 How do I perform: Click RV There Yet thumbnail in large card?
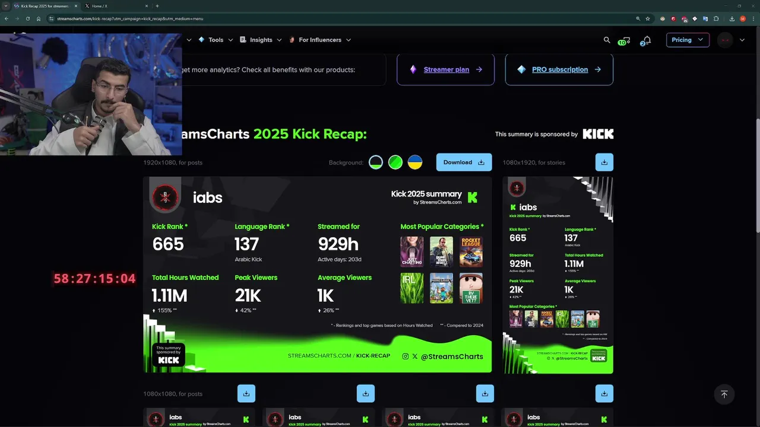tap(471, 288)
